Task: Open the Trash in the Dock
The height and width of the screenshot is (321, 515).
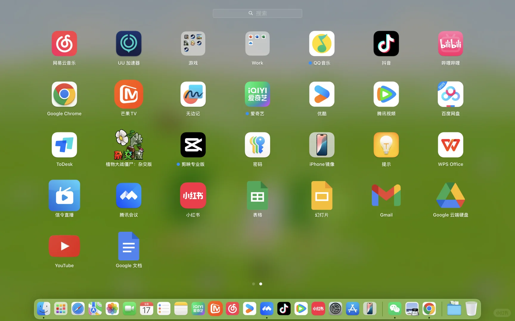Action: click(471, 309)
